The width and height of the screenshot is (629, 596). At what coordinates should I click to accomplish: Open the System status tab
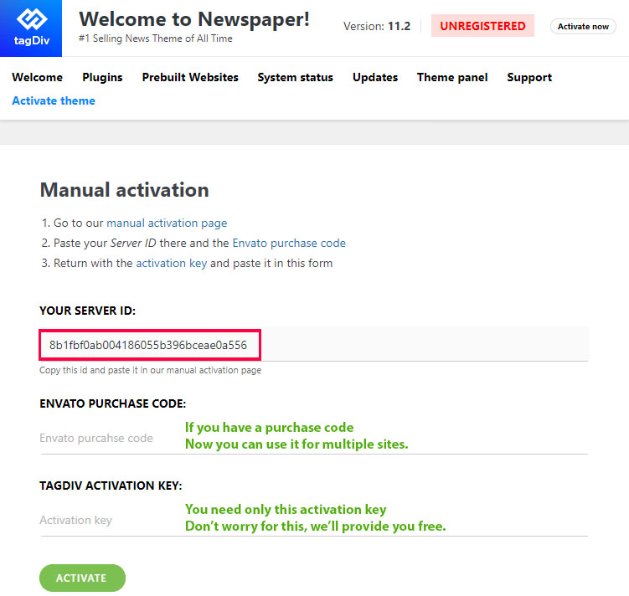pyautogui.click(x=296, y=77)
